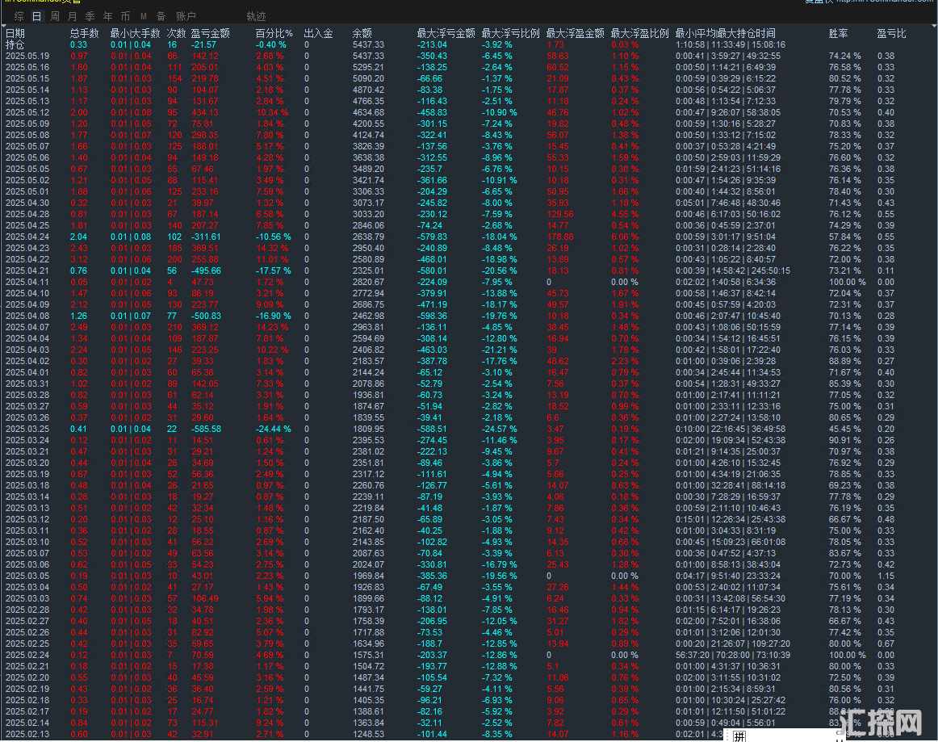
Task: Click the 1809.95 balance cell
Action: [x=368, y=429]
